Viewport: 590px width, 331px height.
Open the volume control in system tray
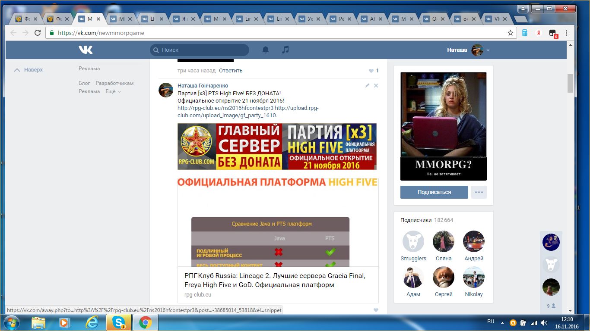point(544,322)
